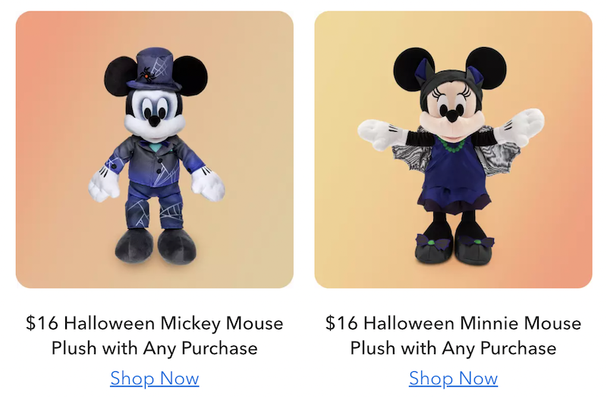Click Minnie's black nose
The image size is (607, 397).
451,115
